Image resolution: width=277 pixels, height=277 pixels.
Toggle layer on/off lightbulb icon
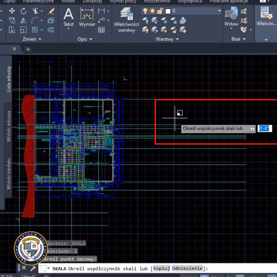[145, 11]
